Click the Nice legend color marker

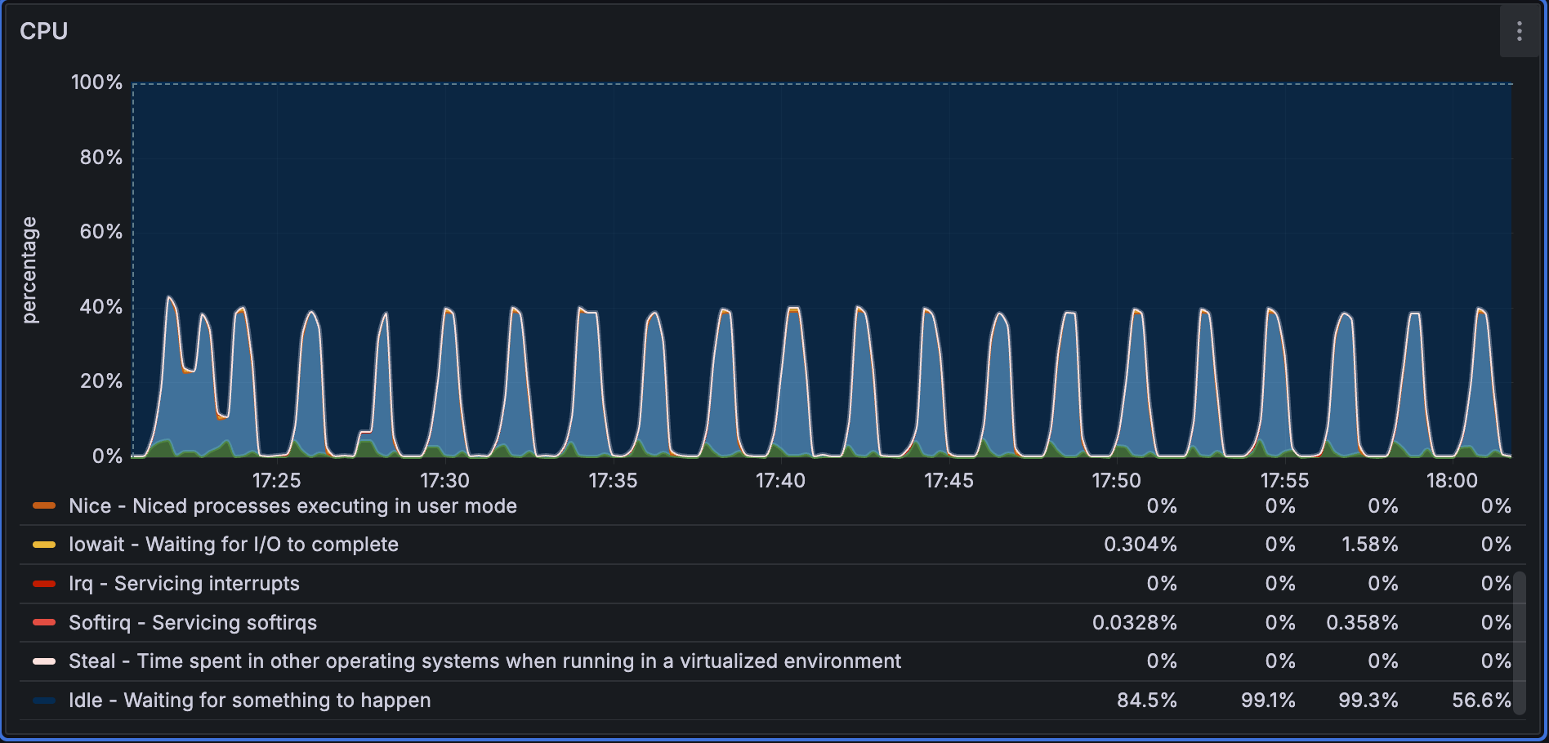pos(43,506)
